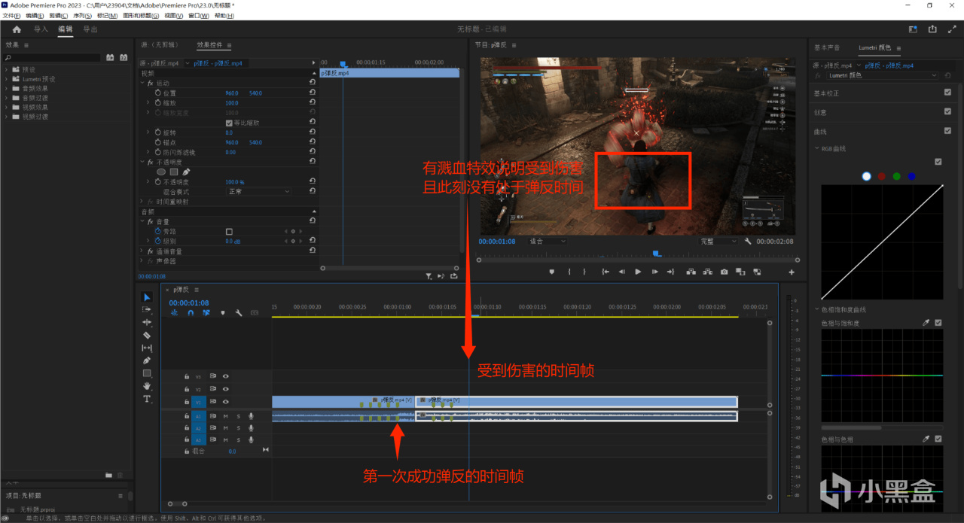Click the effects search field
Screen dimensions: 964x523
coord(52,57)
